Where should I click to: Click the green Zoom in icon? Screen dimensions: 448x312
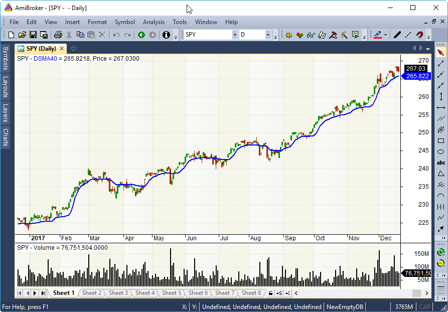click(x=440, y=252)
